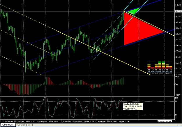Click the 4 Mar 04:00 time label

42,121
